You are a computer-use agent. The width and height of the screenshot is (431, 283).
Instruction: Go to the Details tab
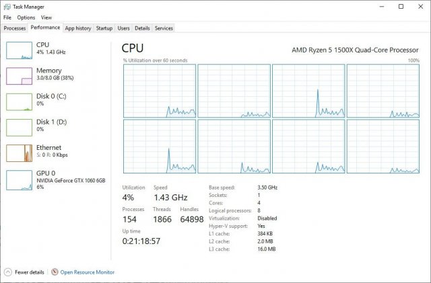142,28
